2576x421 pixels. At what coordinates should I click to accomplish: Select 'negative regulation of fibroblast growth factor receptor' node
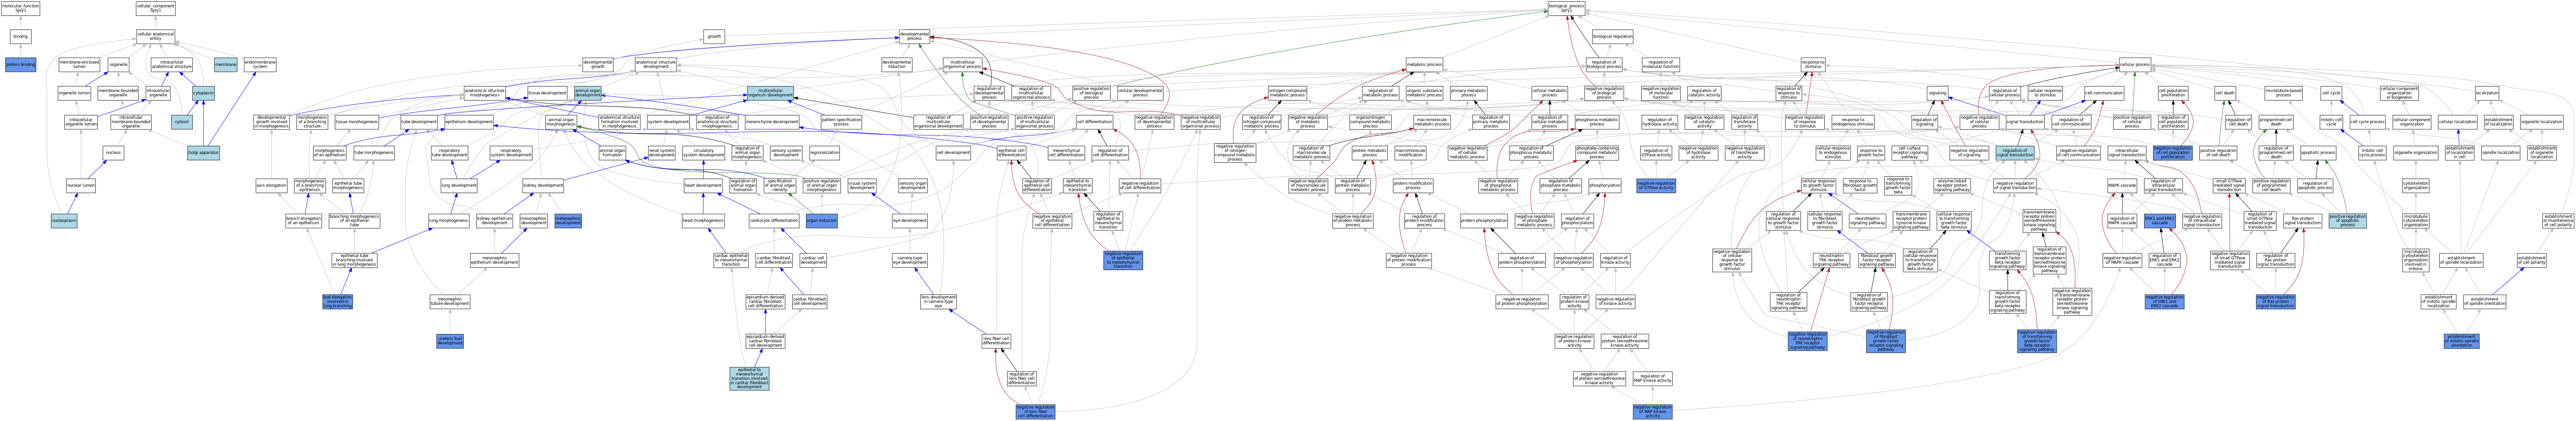1885,341
